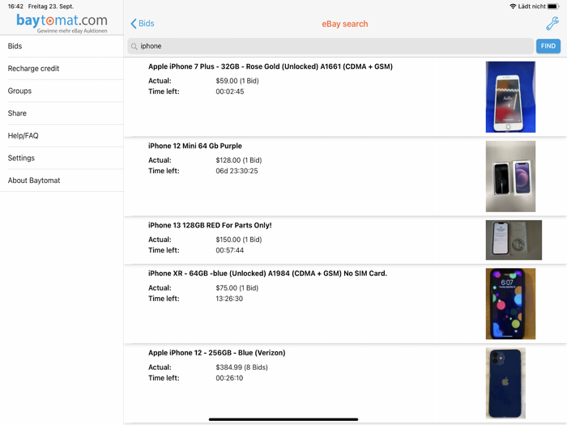Screen dimensions: 567x425
Task: Click the $384.99 (8 Bids) price
Action: pyautogui.click(x=242, y=368)
